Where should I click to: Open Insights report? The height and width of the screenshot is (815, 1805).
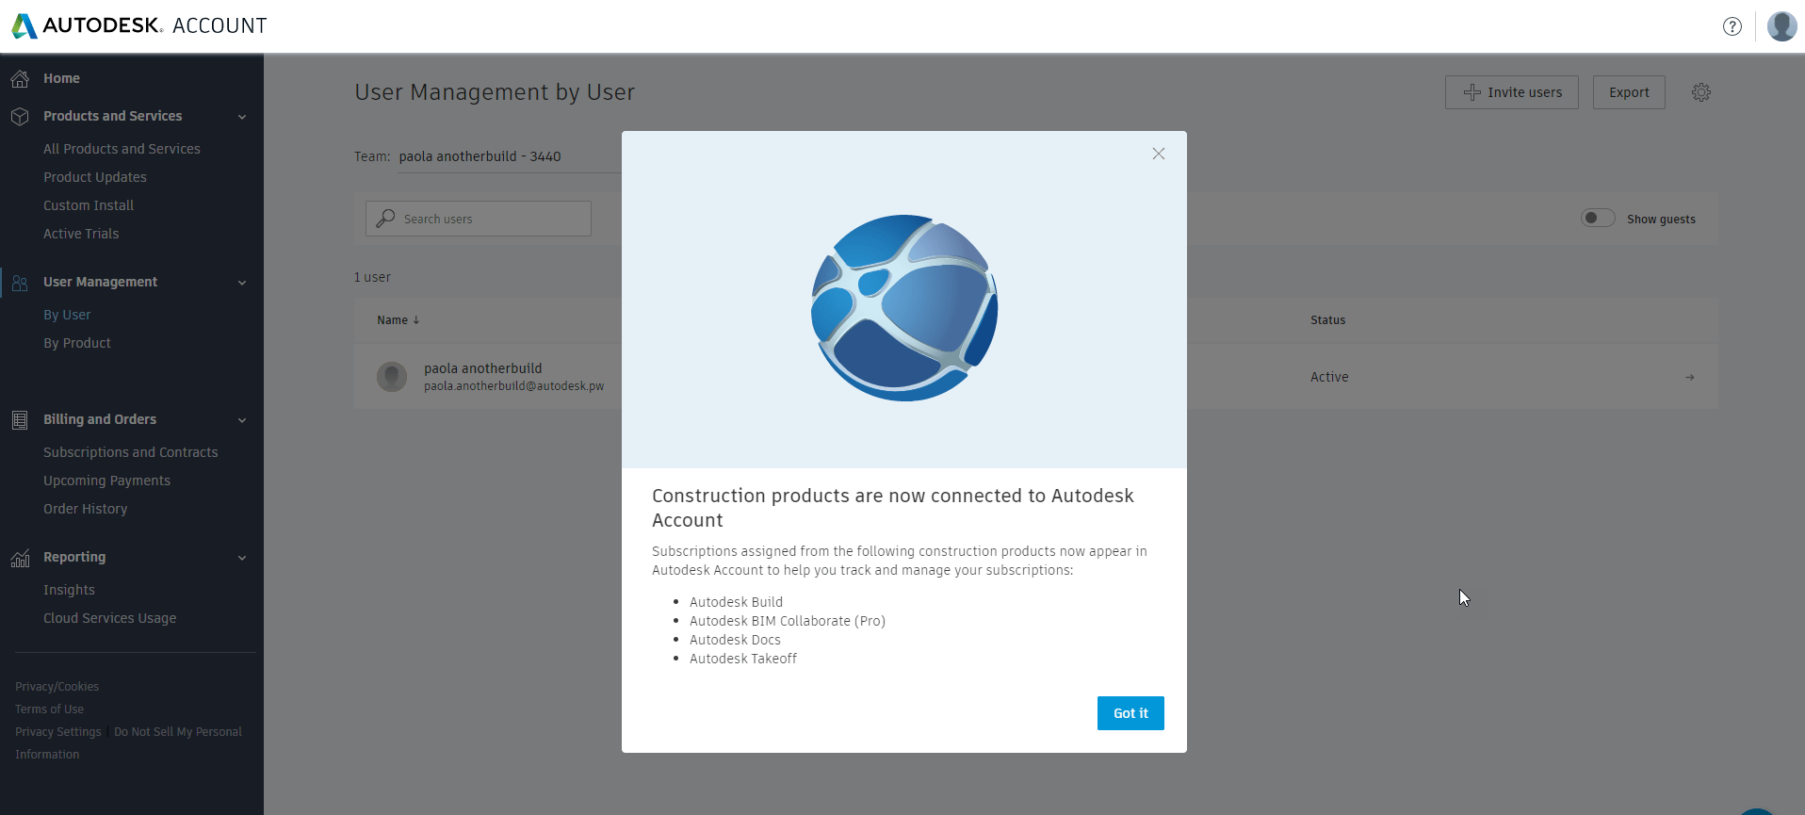(x=69, y=590)
